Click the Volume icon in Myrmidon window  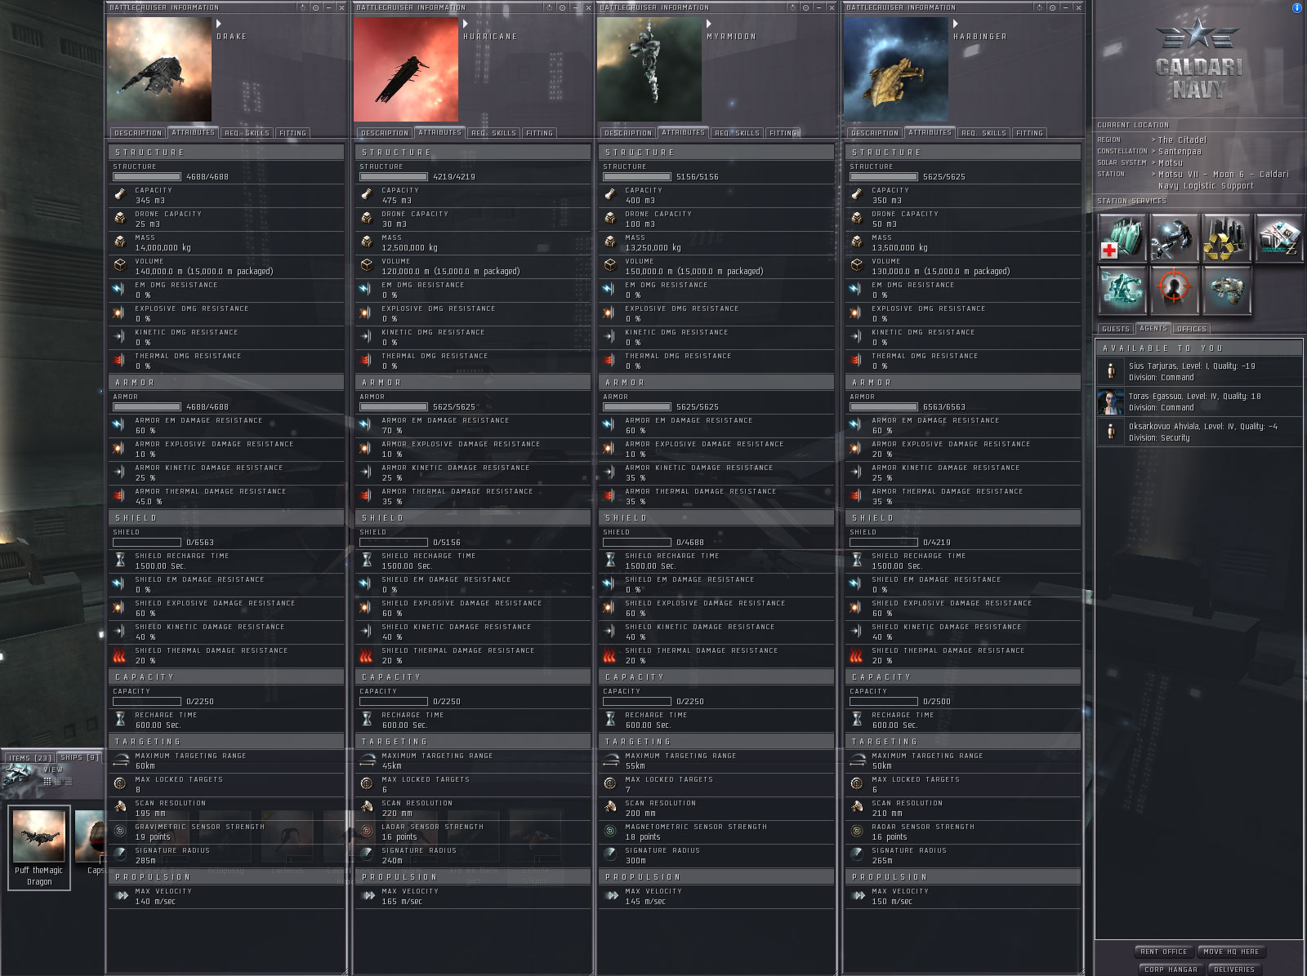(610, 266)
